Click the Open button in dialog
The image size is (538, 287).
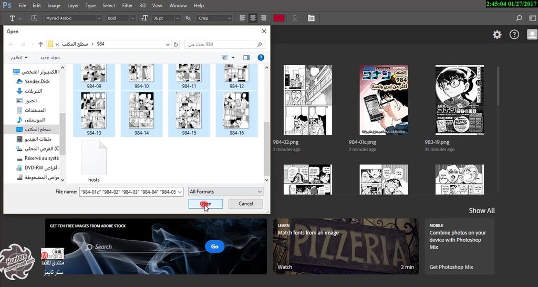205,204
